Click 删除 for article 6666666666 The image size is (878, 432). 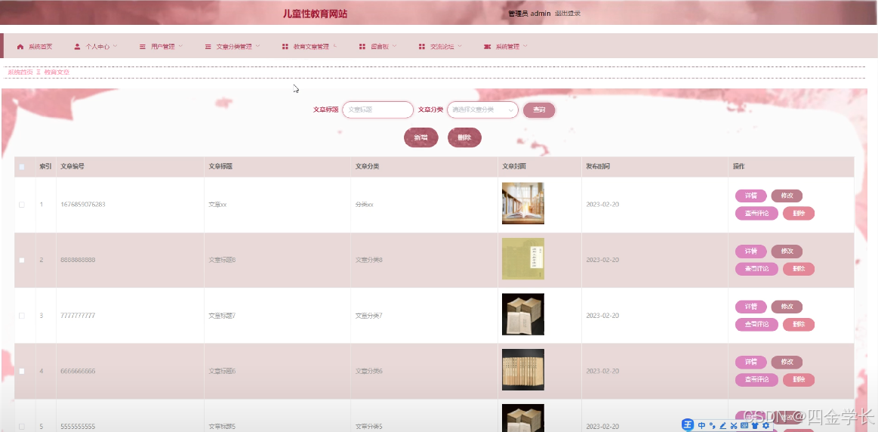click(x=799, y=380)
